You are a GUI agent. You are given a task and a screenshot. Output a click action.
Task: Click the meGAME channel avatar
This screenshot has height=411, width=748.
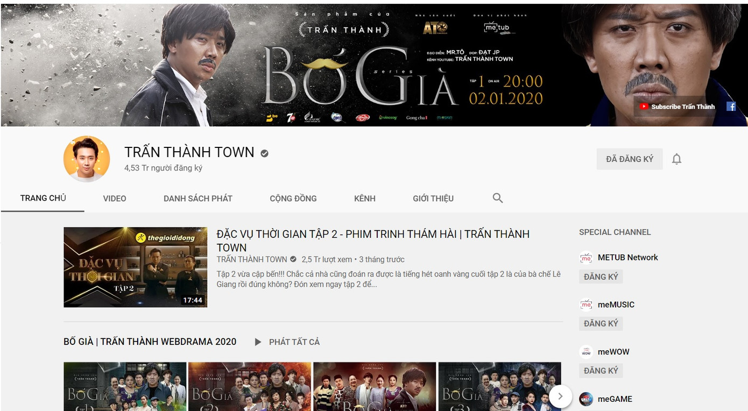tap(585, 399)
